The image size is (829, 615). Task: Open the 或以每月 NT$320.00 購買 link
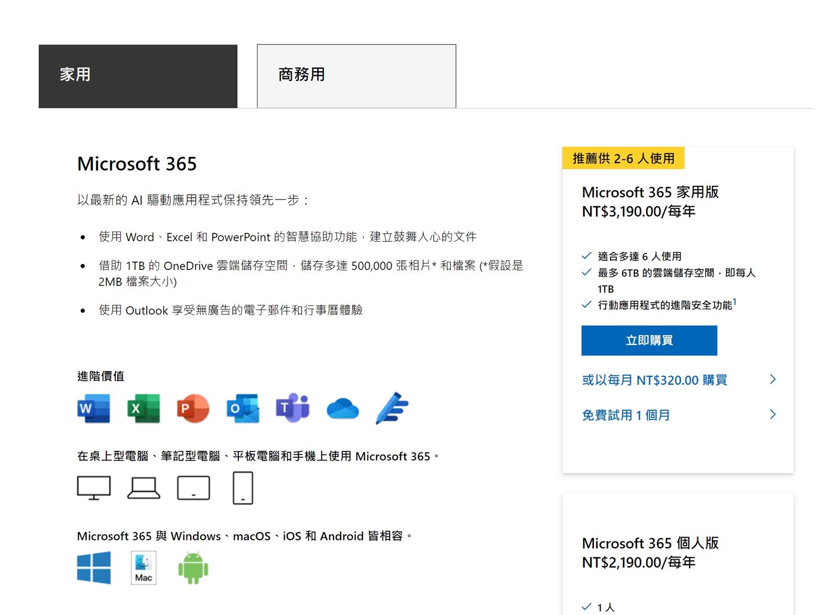pyautogui.click(x=654, y=380)
